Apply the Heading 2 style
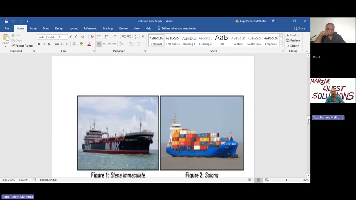Viewport: 356px width, 200px height. tap(205, 41)
